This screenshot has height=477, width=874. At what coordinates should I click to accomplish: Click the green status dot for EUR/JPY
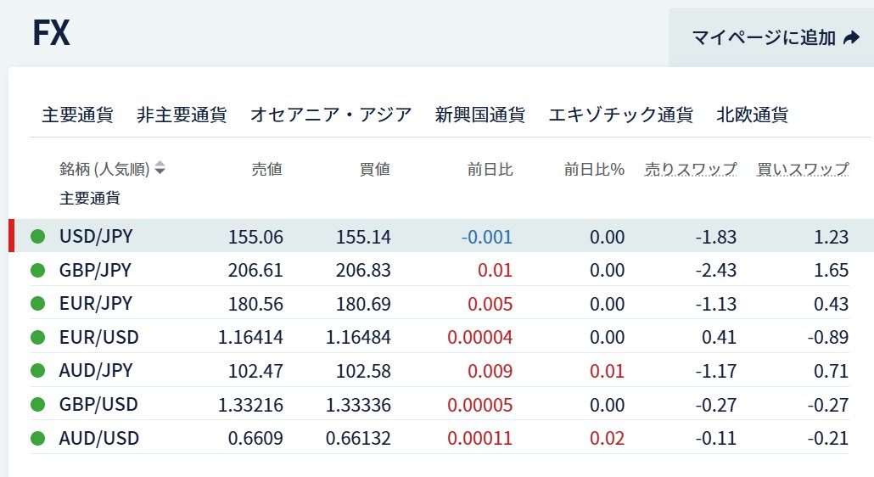(38, 304)
